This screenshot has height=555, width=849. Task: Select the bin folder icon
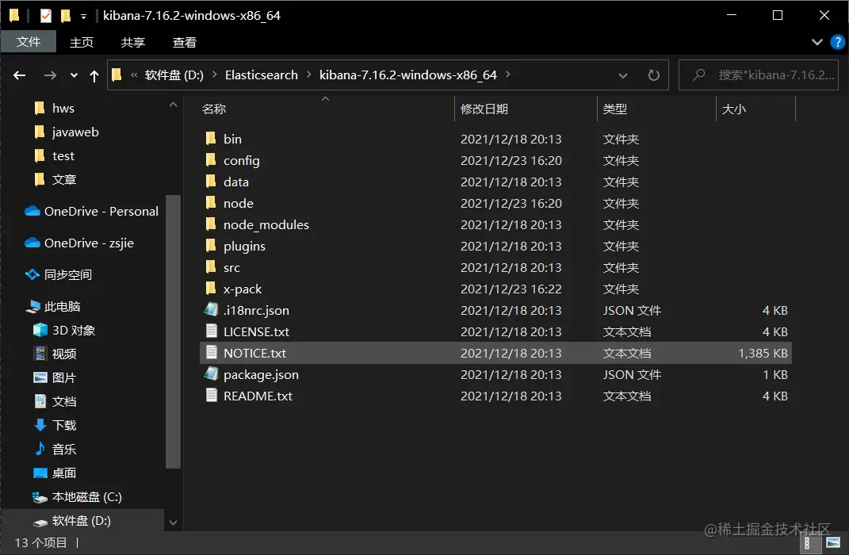pyautogui.click(x=211, y=139)
